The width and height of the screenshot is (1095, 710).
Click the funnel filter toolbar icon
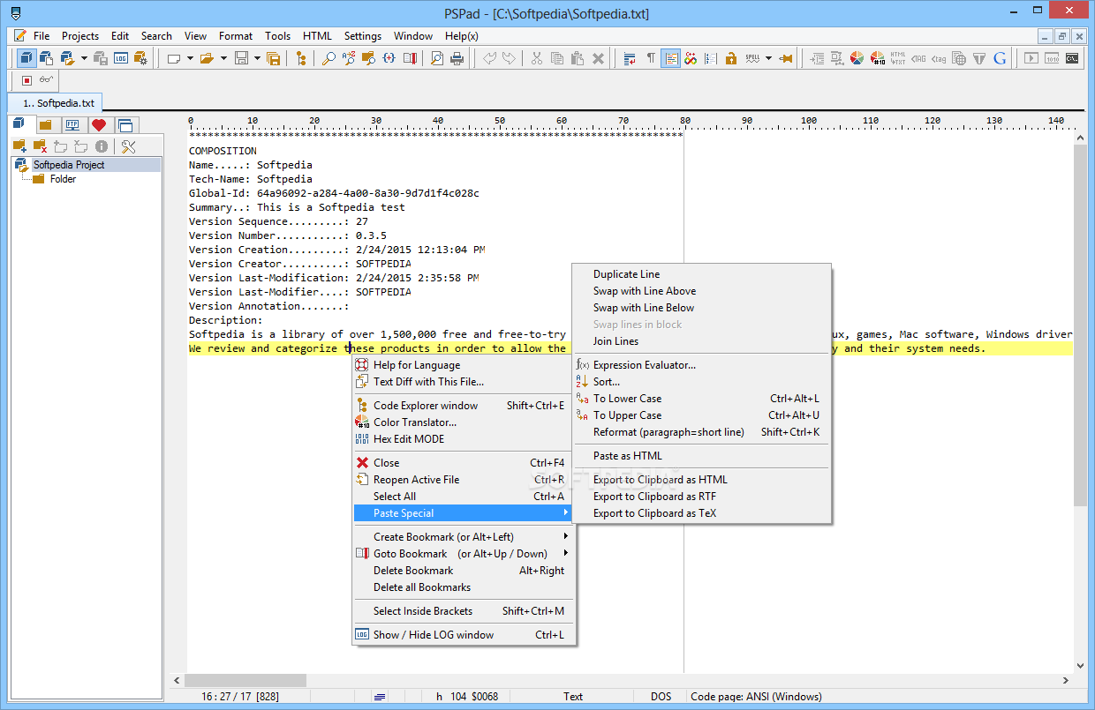coord(979,58)
